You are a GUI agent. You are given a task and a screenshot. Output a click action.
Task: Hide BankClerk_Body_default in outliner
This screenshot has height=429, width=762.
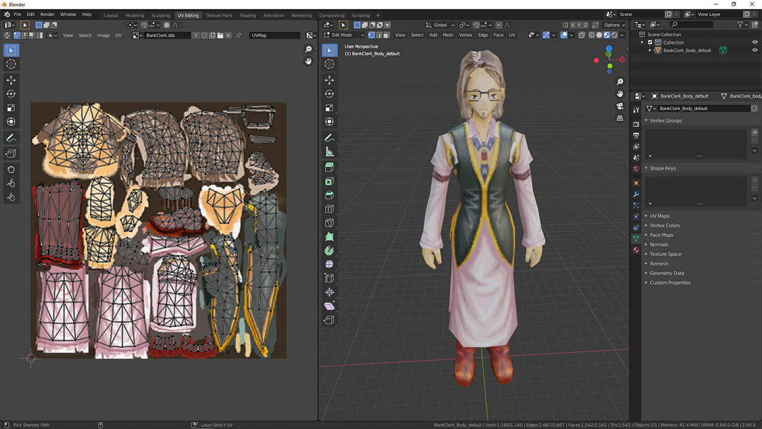click(755, 50)
